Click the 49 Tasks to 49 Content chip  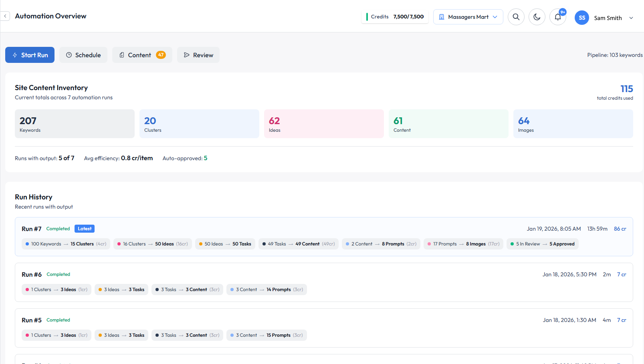click(299, 244)
